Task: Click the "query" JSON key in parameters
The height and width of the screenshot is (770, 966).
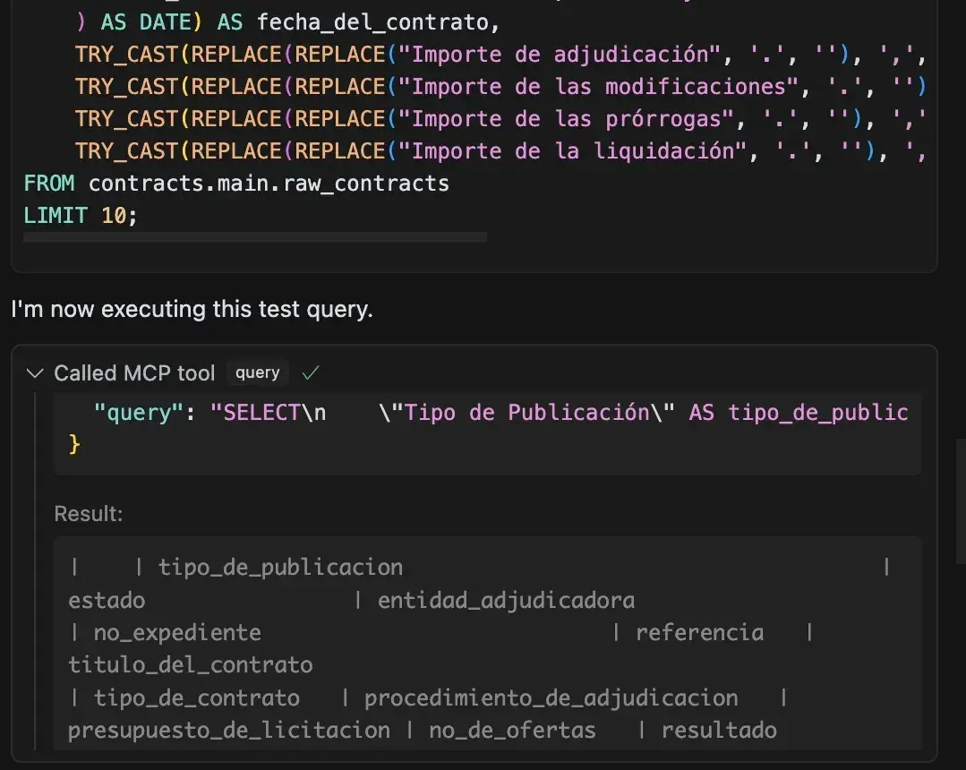Action: [138, 413]
